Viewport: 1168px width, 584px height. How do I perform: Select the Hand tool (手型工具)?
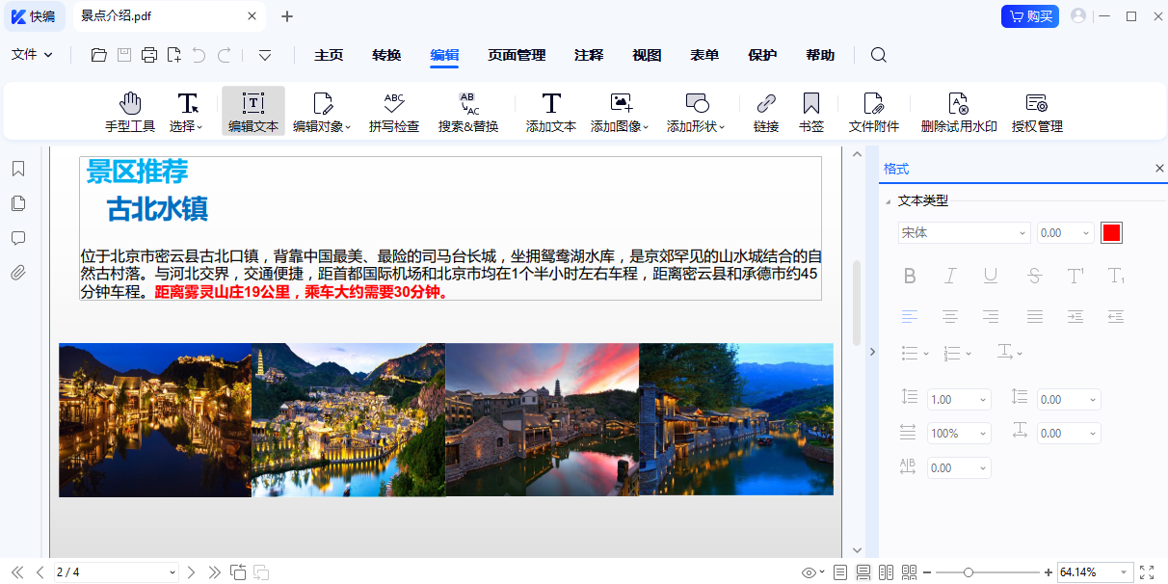click(x=130, y=113)
